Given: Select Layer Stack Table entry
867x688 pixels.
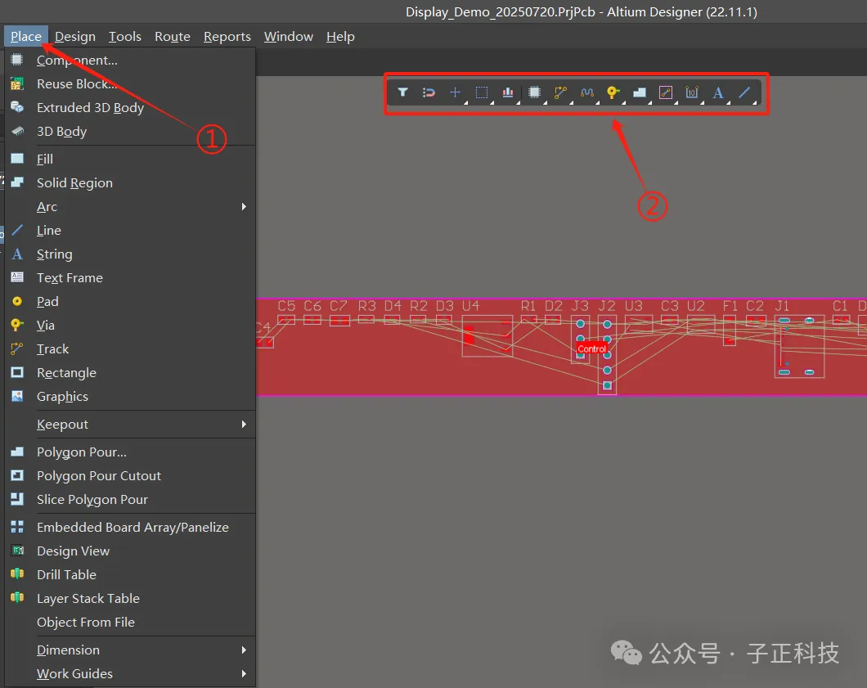Looking at the screenshot, I should (130, 599).
